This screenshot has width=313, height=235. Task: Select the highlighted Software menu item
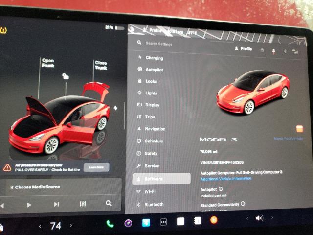click(161, 179)
